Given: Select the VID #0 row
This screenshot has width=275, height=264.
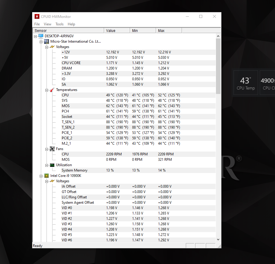Looking at the screenshot, I should 138,208.
